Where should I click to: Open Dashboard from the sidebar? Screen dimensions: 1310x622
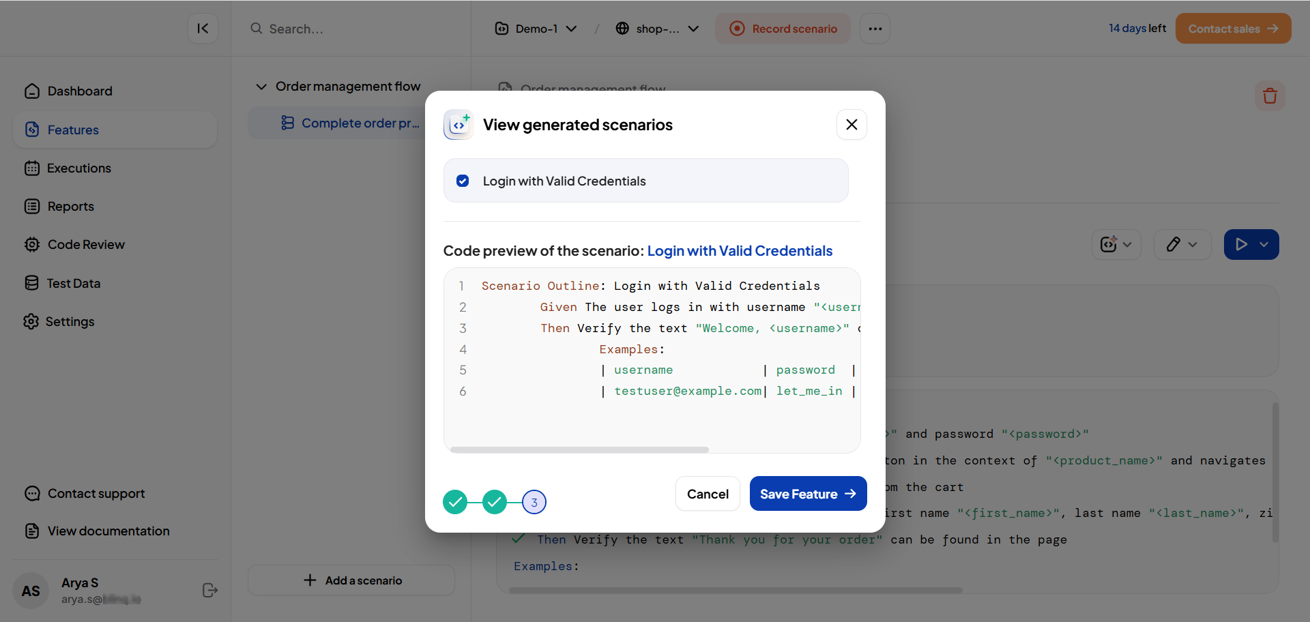coord(79,91)
